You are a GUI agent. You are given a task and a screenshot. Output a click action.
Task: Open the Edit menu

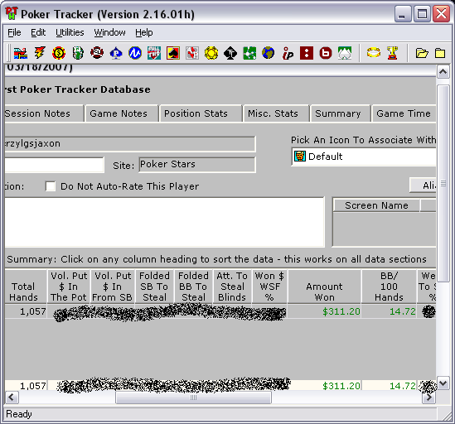38,32
